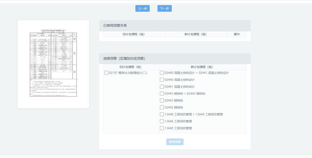This screenshot has width=312, height=158.
Task: Check 02197 概率论与数理统计(二) checkbox
Action: (x=106, y=73)
